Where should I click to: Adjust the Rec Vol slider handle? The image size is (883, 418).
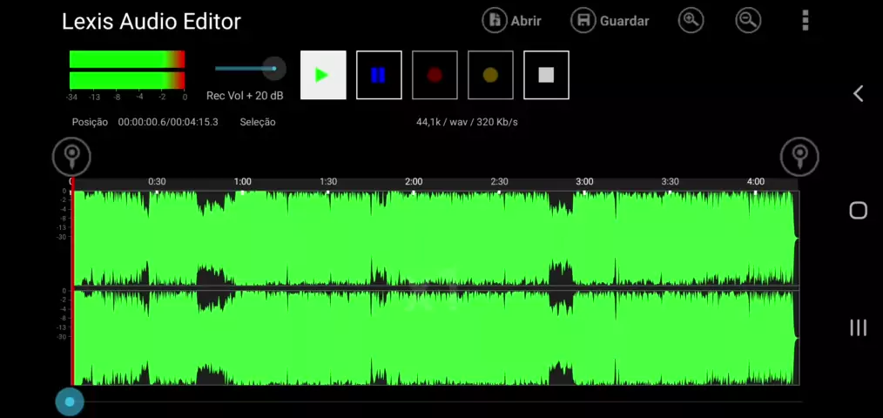274,69
